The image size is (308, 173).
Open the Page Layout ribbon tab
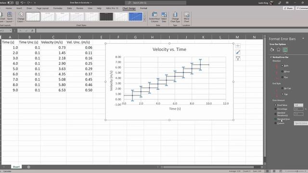(x=42, y=8)
